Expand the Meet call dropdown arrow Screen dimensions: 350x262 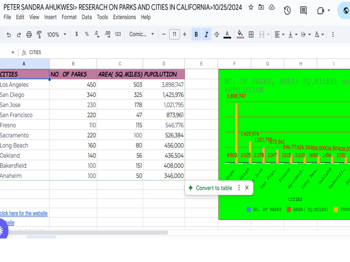(329, 10)
